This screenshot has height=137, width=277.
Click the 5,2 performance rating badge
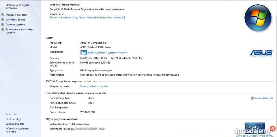[x=83, y=53]
